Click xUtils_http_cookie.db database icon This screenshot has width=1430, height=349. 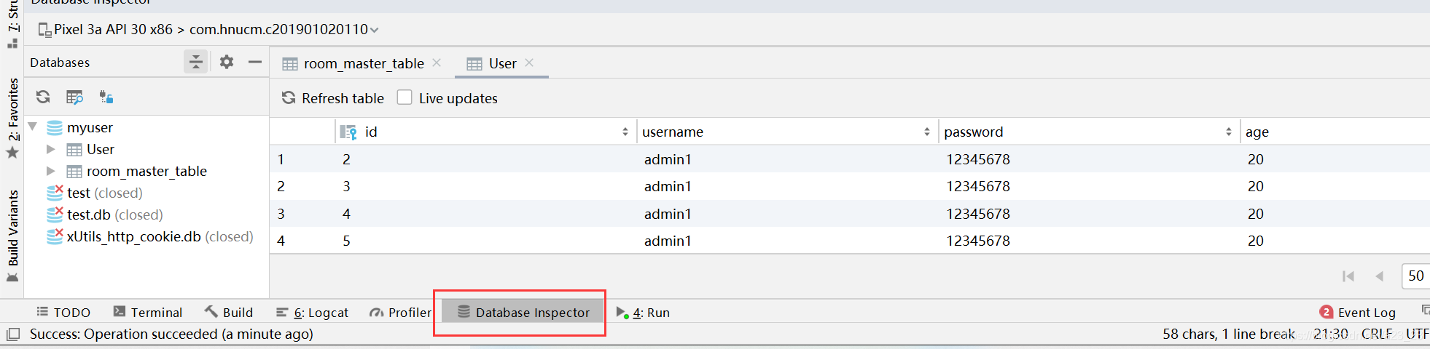pos(55,236)
